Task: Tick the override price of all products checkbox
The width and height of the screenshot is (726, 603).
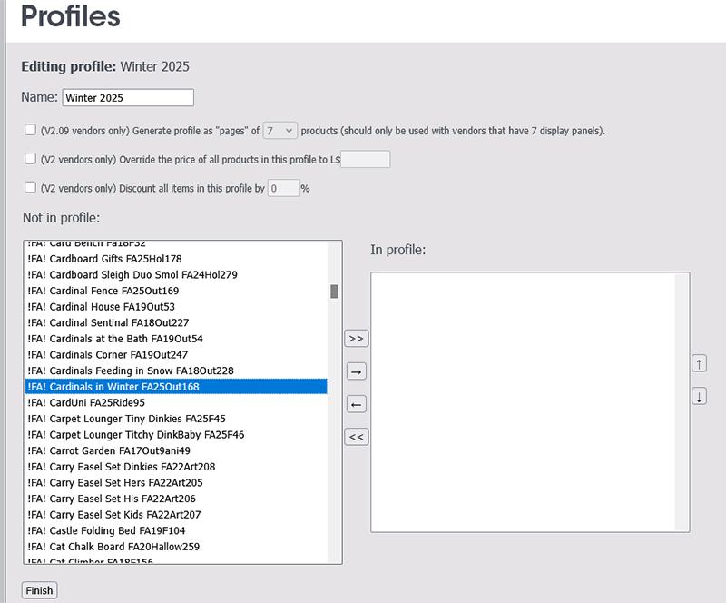Action: point(31,159)
